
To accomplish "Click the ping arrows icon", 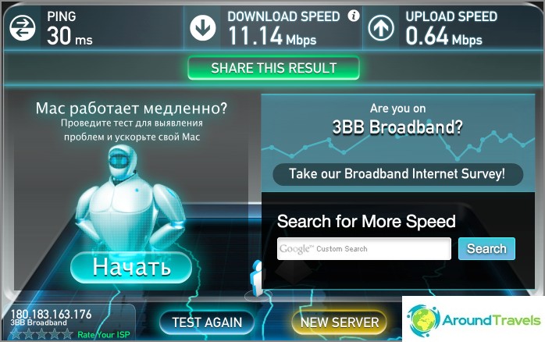I will coord(23,28).
